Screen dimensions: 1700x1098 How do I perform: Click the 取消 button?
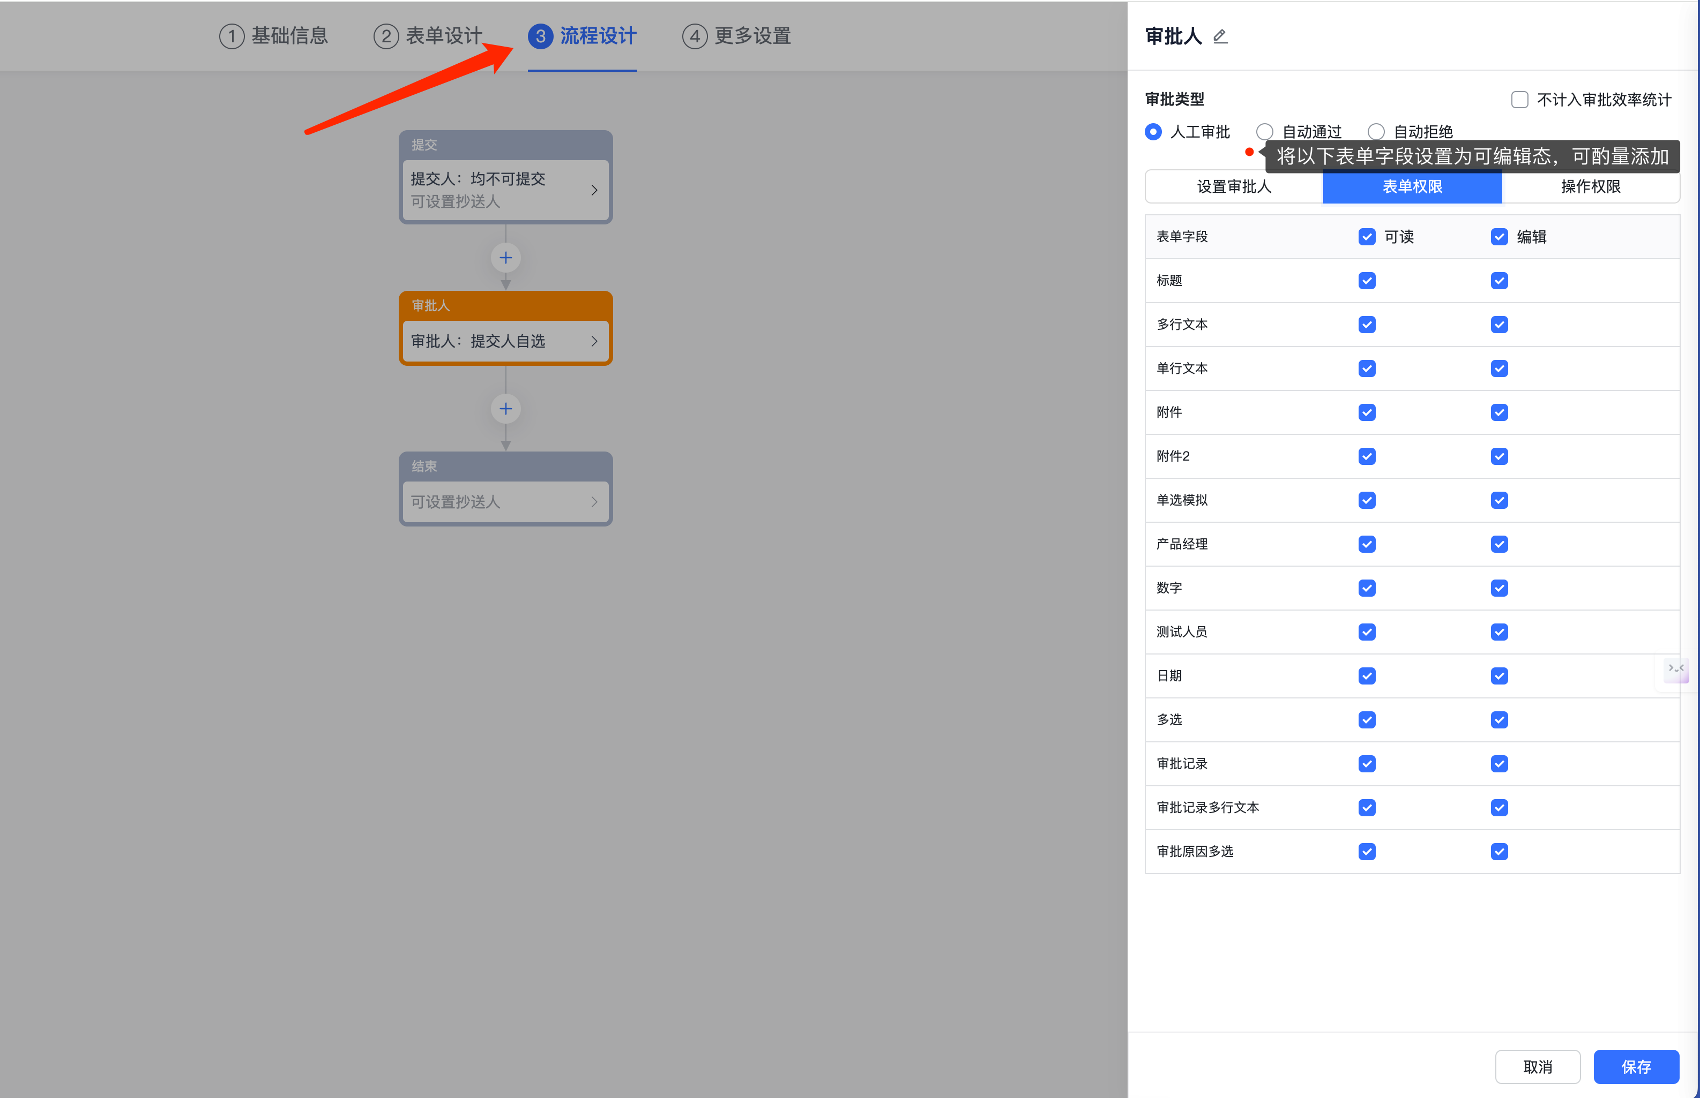click(1538, 1066)
